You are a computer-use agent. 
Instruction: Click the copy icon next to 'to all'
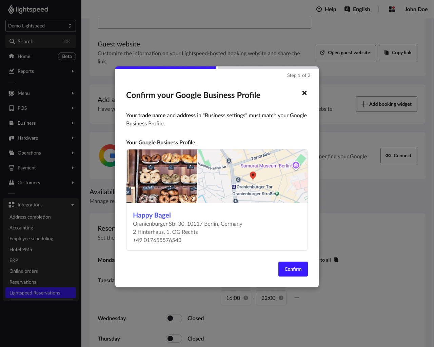coord(336,260)
